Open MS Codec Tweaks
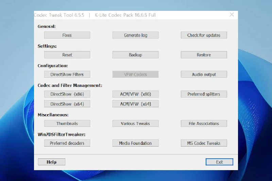Viewport: 272px width, 181px height. tap(204, 143)
